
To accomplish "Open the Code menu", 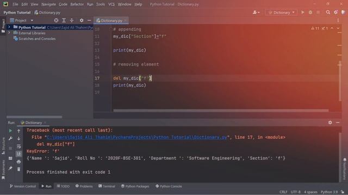I will [x=63, y=4].
